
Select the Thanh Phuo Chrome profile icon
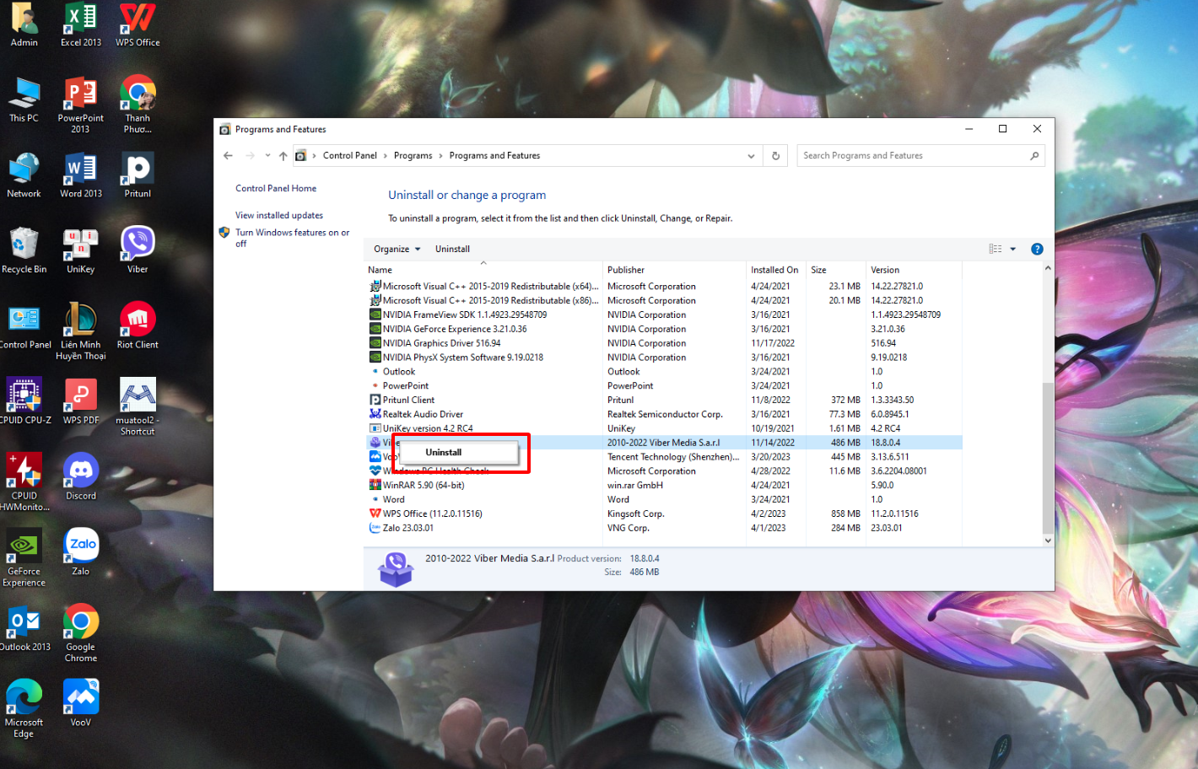click(x=138, y=105)
